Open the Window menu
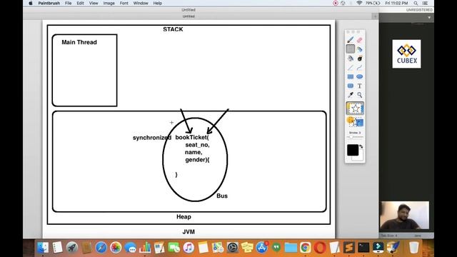Screen dimensions: 457x257 (141, 3)
